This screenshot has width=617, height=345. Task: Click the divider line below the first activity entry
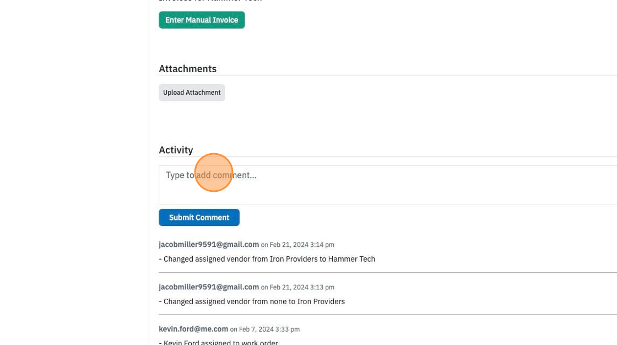click(x=388, y=272)
